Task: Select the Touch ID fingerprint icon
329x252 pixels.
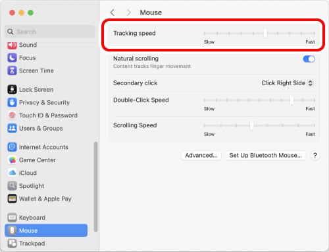Action: click(12, 115)
